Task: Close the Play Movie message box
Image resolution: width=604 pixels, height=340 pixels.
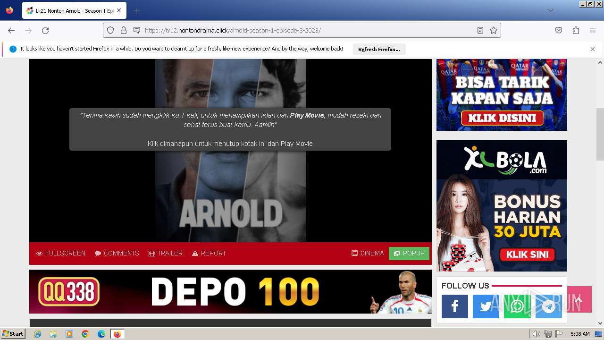Action: (x=230, y=129)
